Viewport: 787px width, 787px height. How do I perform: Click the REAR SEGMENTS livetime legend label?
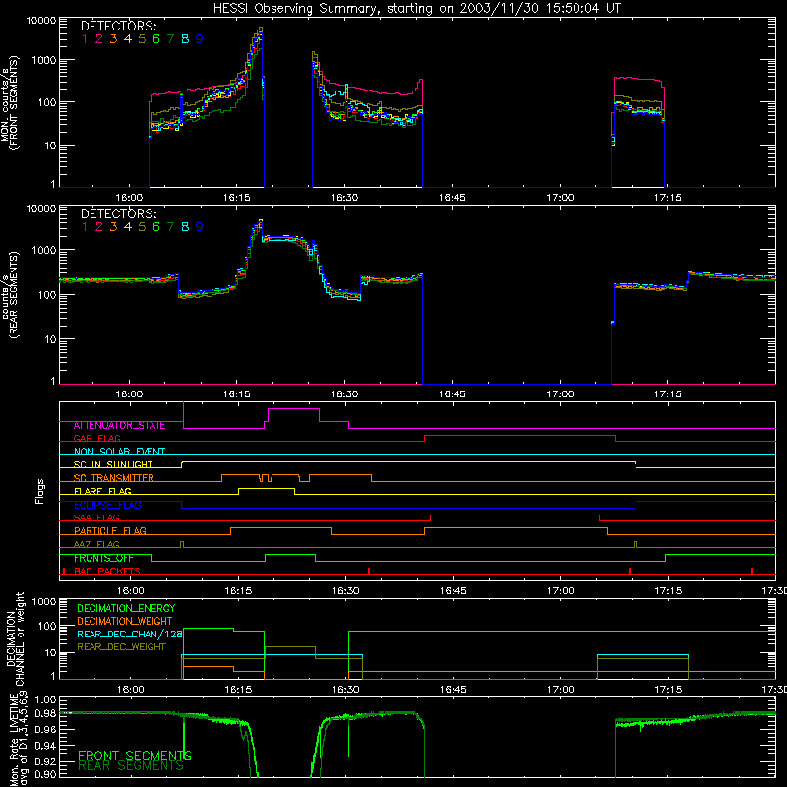point(131,765)
